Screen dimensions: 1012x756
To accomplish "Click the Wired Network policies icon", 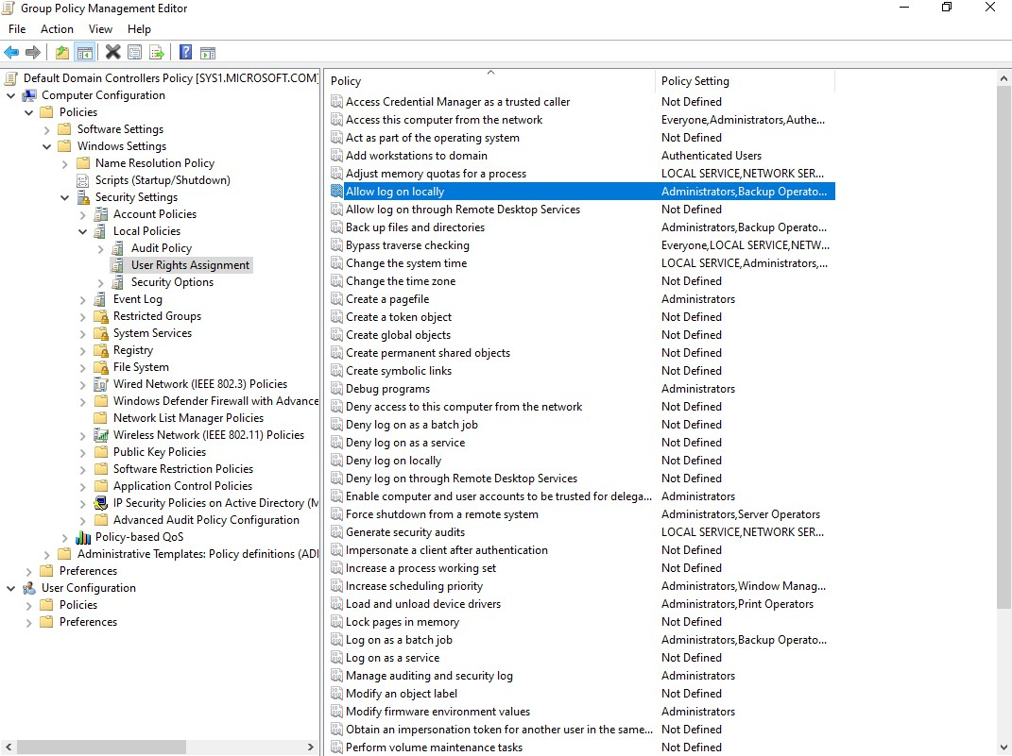I will coord(101,384).
